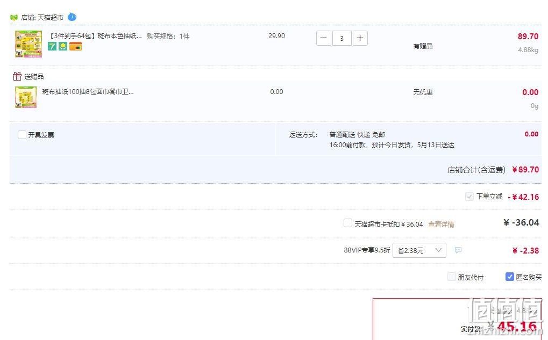Click the main product thumbnail image
The image size is (548, 340).
pos(29,44)
